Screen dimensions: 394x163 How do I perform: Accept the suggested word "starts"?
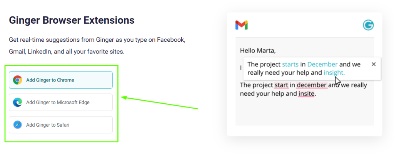click(290, 64)
